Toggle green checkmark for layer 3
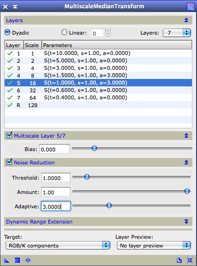 [10, 68]
